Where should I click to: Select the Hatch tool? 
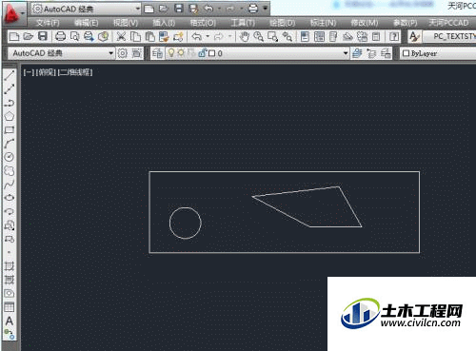[10, 265]
